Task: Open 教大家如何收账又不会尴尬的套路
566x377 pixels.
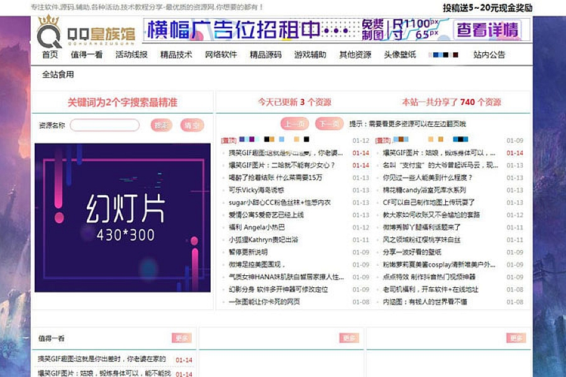Action: click(431, 215)
